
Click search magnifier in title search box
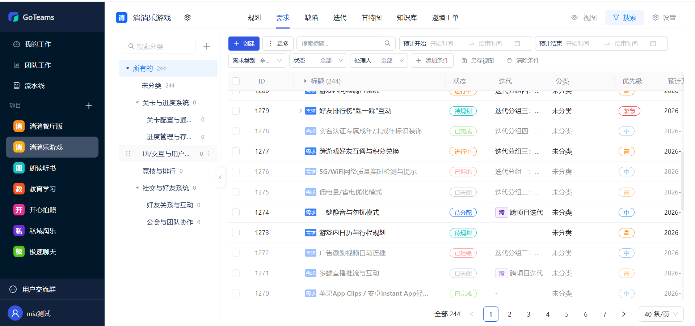[x=387, y=43]
